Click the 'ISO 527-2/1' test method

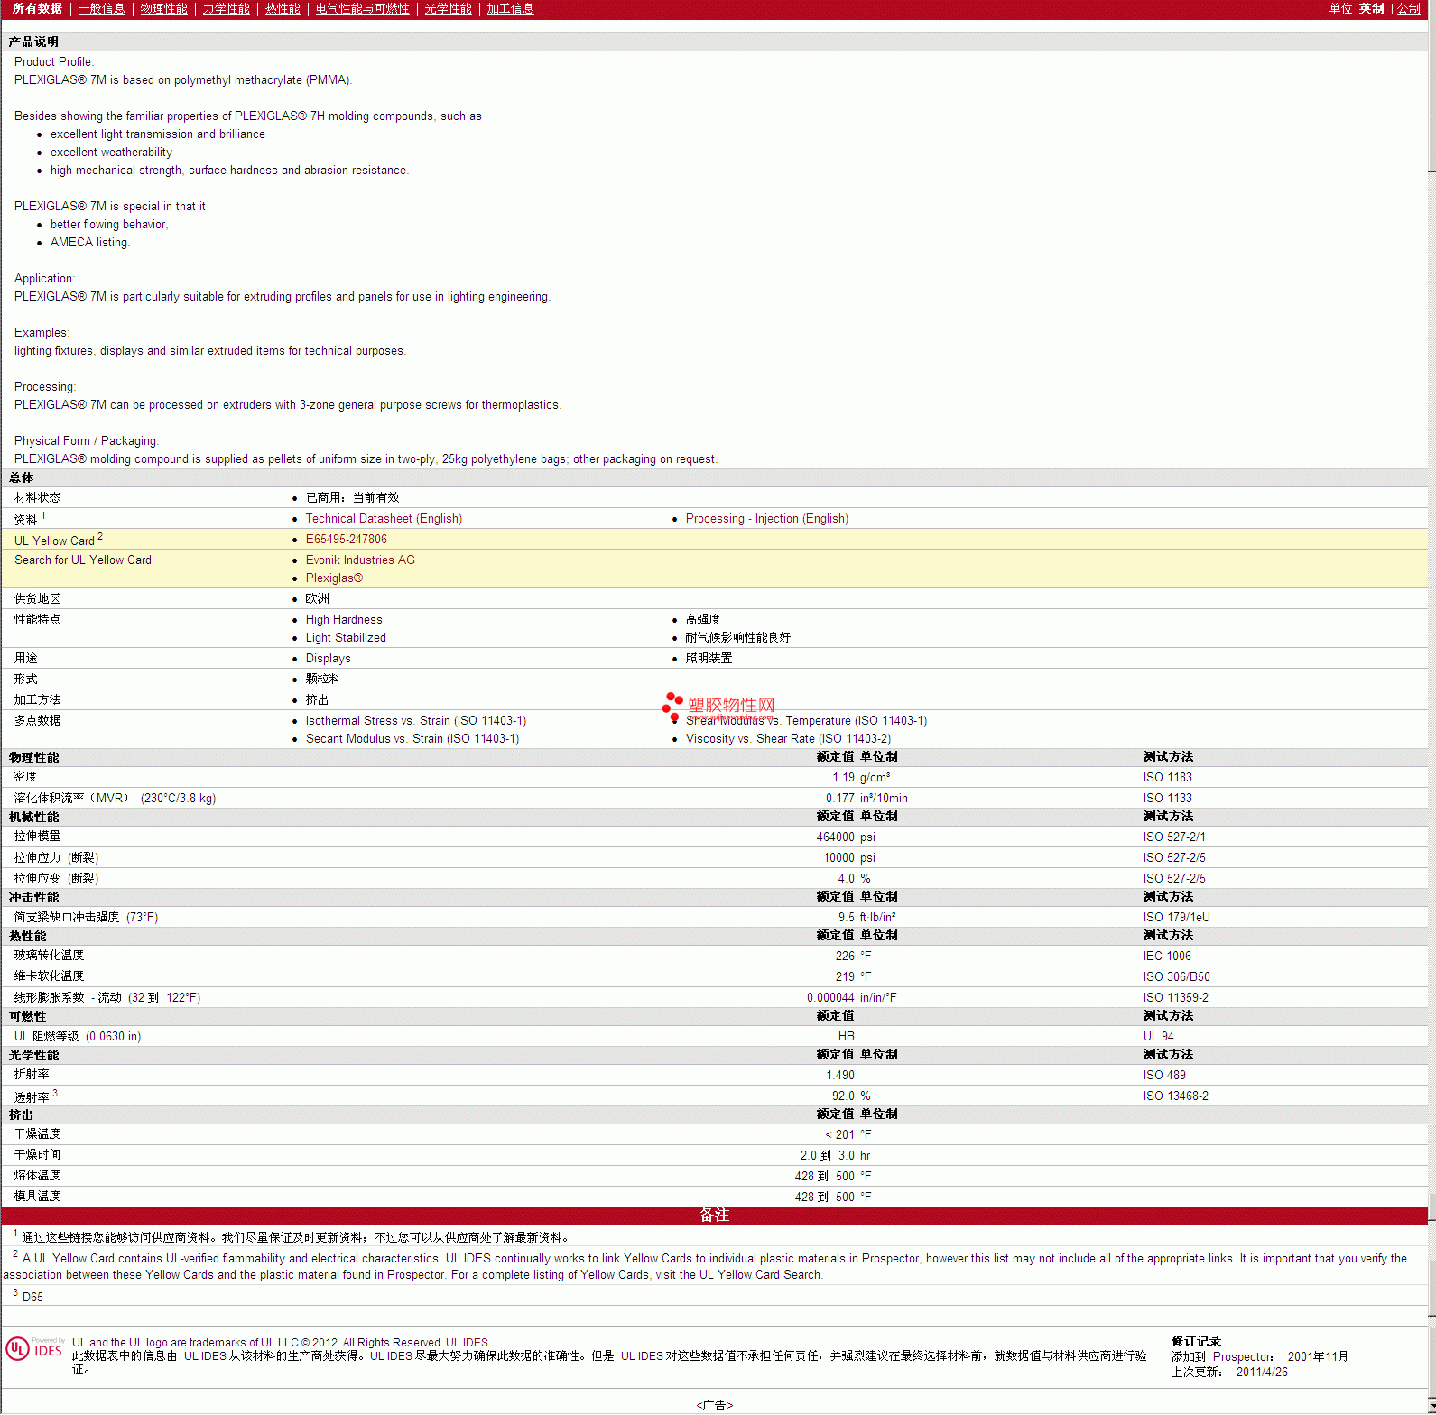[1174, 837]
